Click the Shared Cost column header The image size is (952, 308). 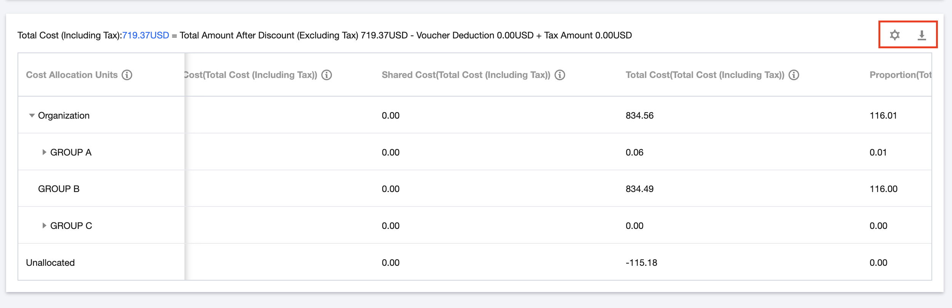466,75
